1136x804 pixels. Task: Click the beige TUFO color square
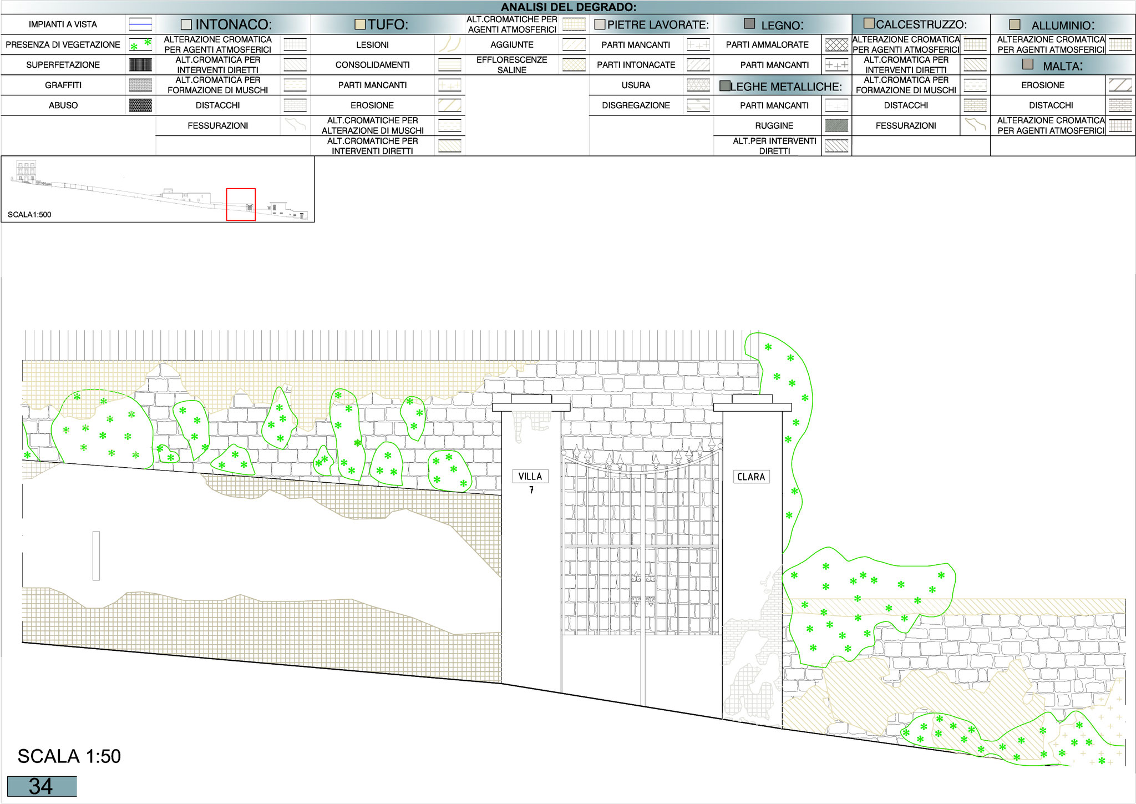[x=360, y=24]
